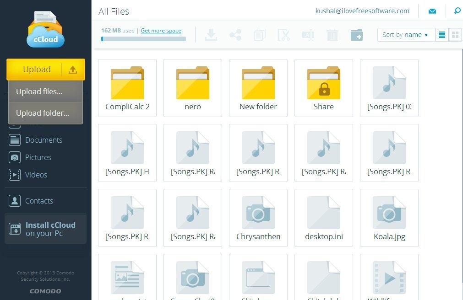Image resolution: width=463 pixels, height=300 pixels.
Task: Select the desktop.ini file
Action: pyautogui.click(x=324, y=218)
